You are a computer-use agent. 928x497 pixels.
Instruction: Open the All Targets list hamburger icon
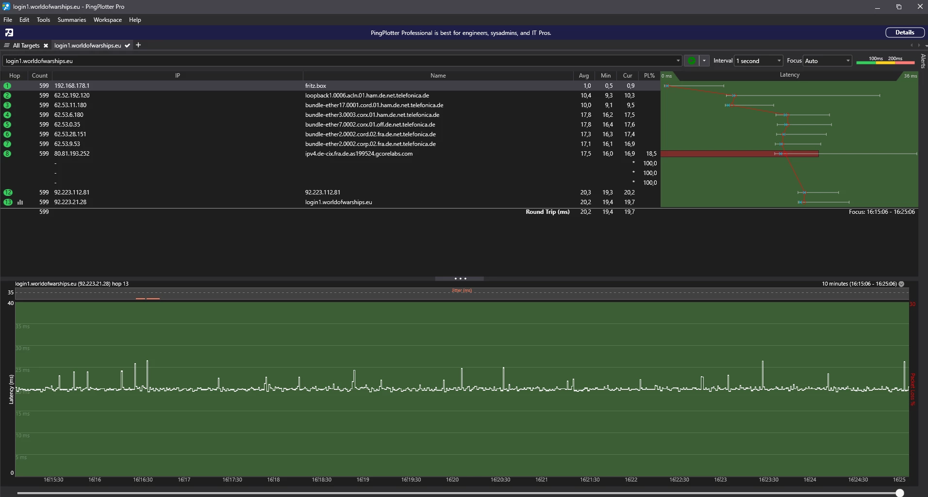coord(7,46)
